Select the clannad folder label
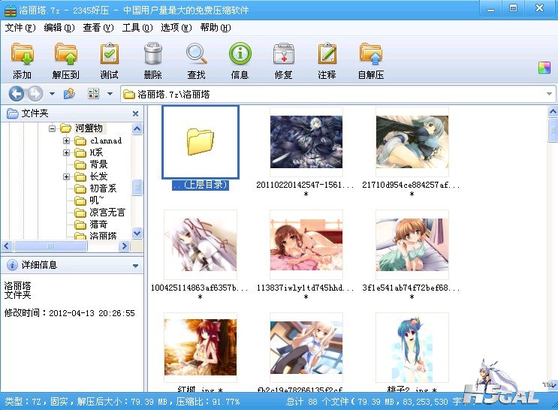 click(106, 140)
